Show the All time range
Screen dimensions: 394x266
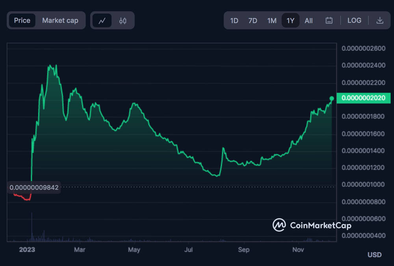point(309,20)
